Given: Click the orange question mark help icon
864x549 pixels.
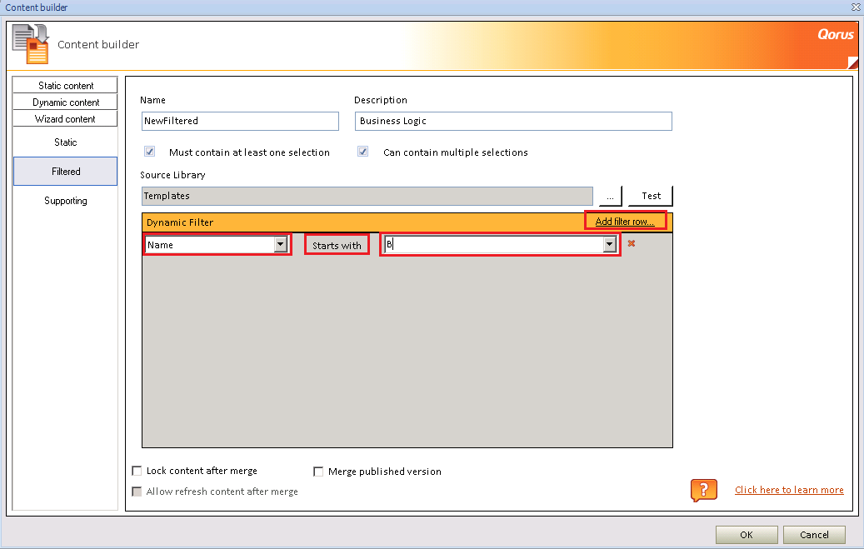Looking at the screenshot, I should coord(704,490).
